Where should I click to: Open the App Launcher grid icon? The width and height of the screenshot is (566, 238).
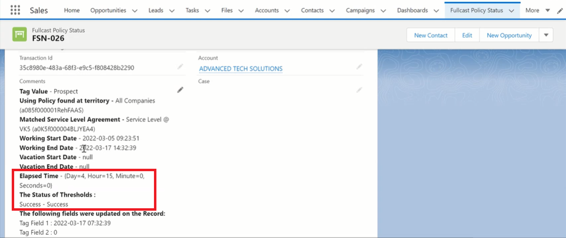(x=15, y=10)
